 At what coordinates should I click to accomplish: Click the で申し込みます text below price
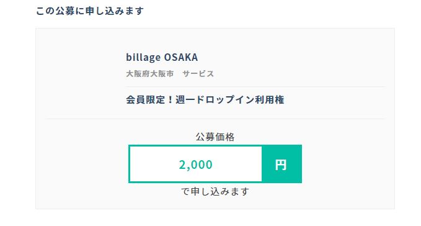pos(215,191)
